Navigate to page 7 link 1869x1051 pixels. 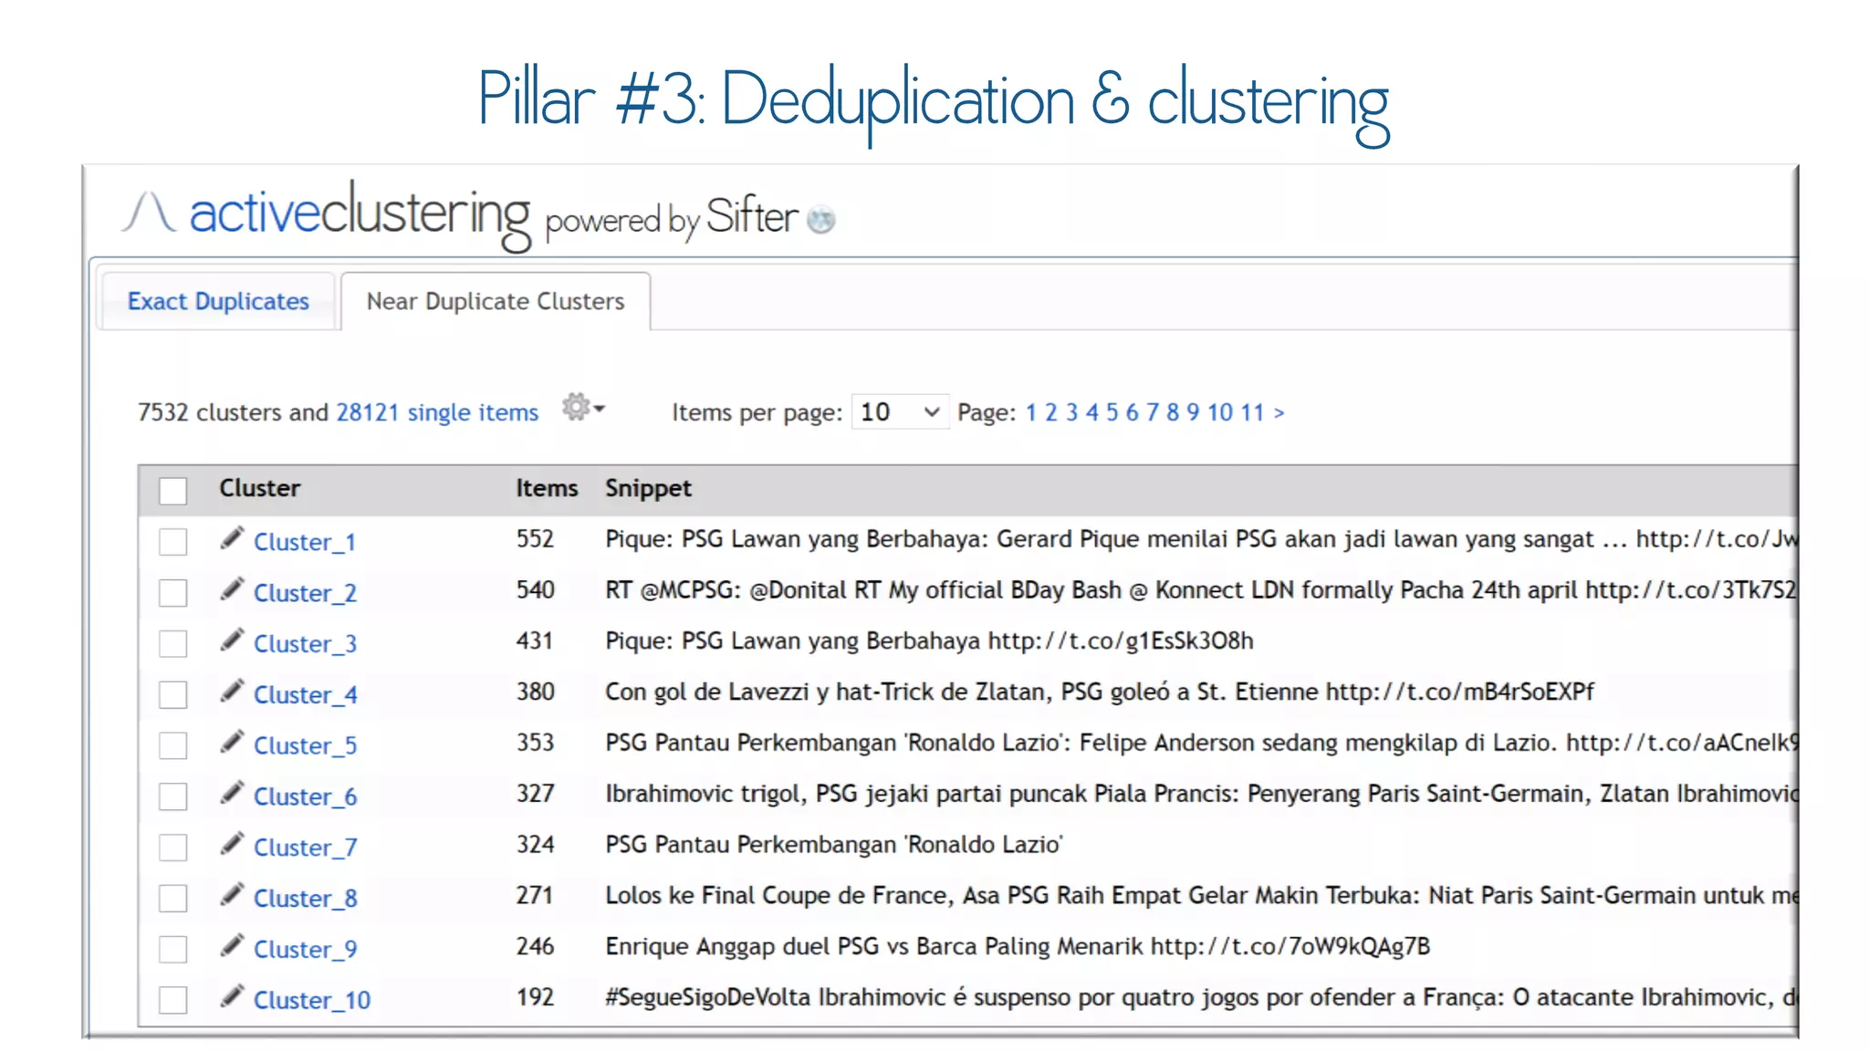1152,412
